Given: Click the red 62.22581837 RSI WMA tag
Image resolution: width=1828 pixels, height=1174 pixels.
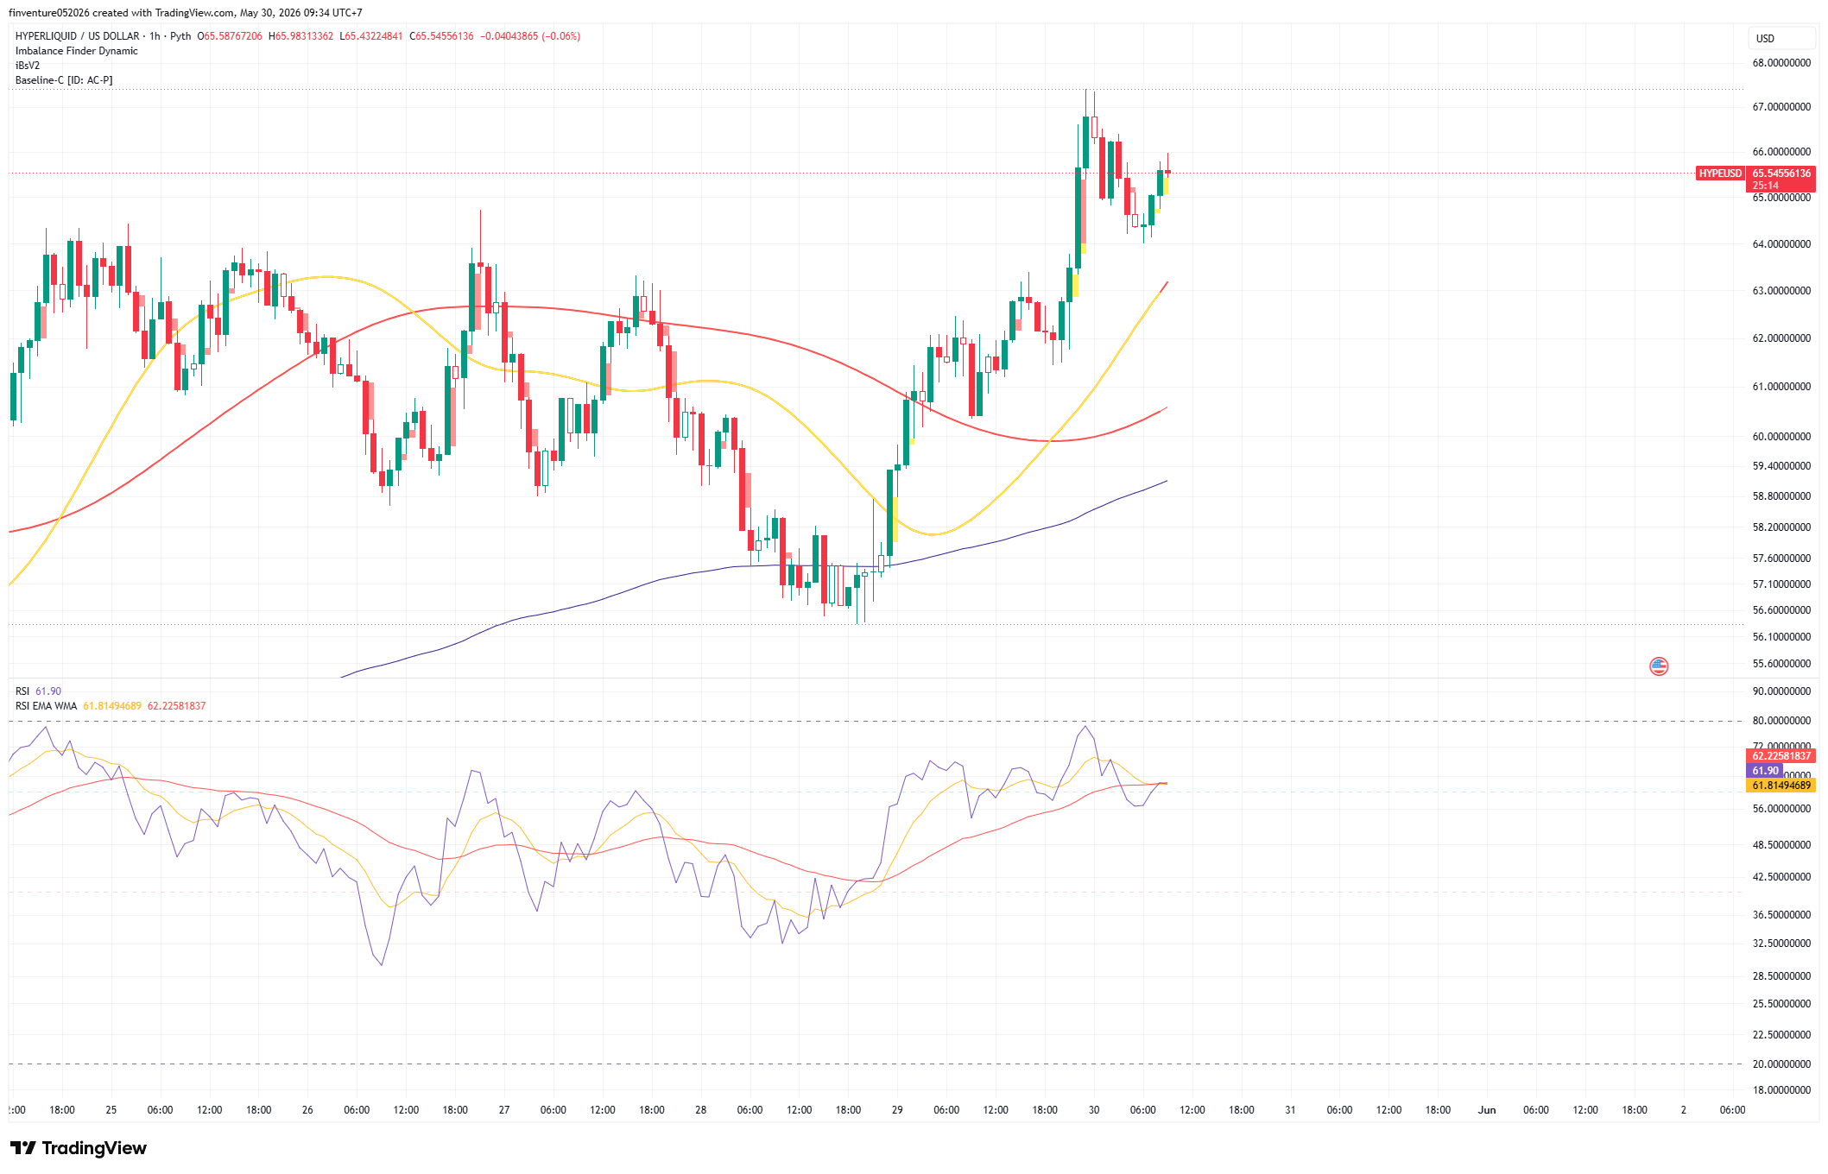Looking at the screenshot, I should click(x=1781, y=756).
